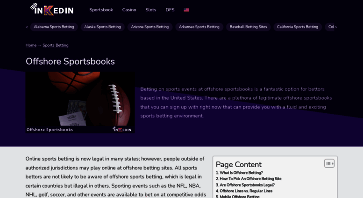
Task: Go to Baseball Betting Sites
Action: coord(248,27)
